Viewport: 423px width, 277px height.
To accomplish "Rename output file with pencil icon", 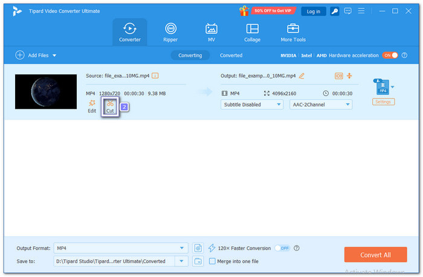I will tap(302, 76).
